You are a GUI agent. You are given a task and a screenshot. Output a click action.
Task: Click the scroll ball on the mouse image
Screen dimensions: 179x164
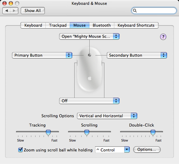point(89,55)
